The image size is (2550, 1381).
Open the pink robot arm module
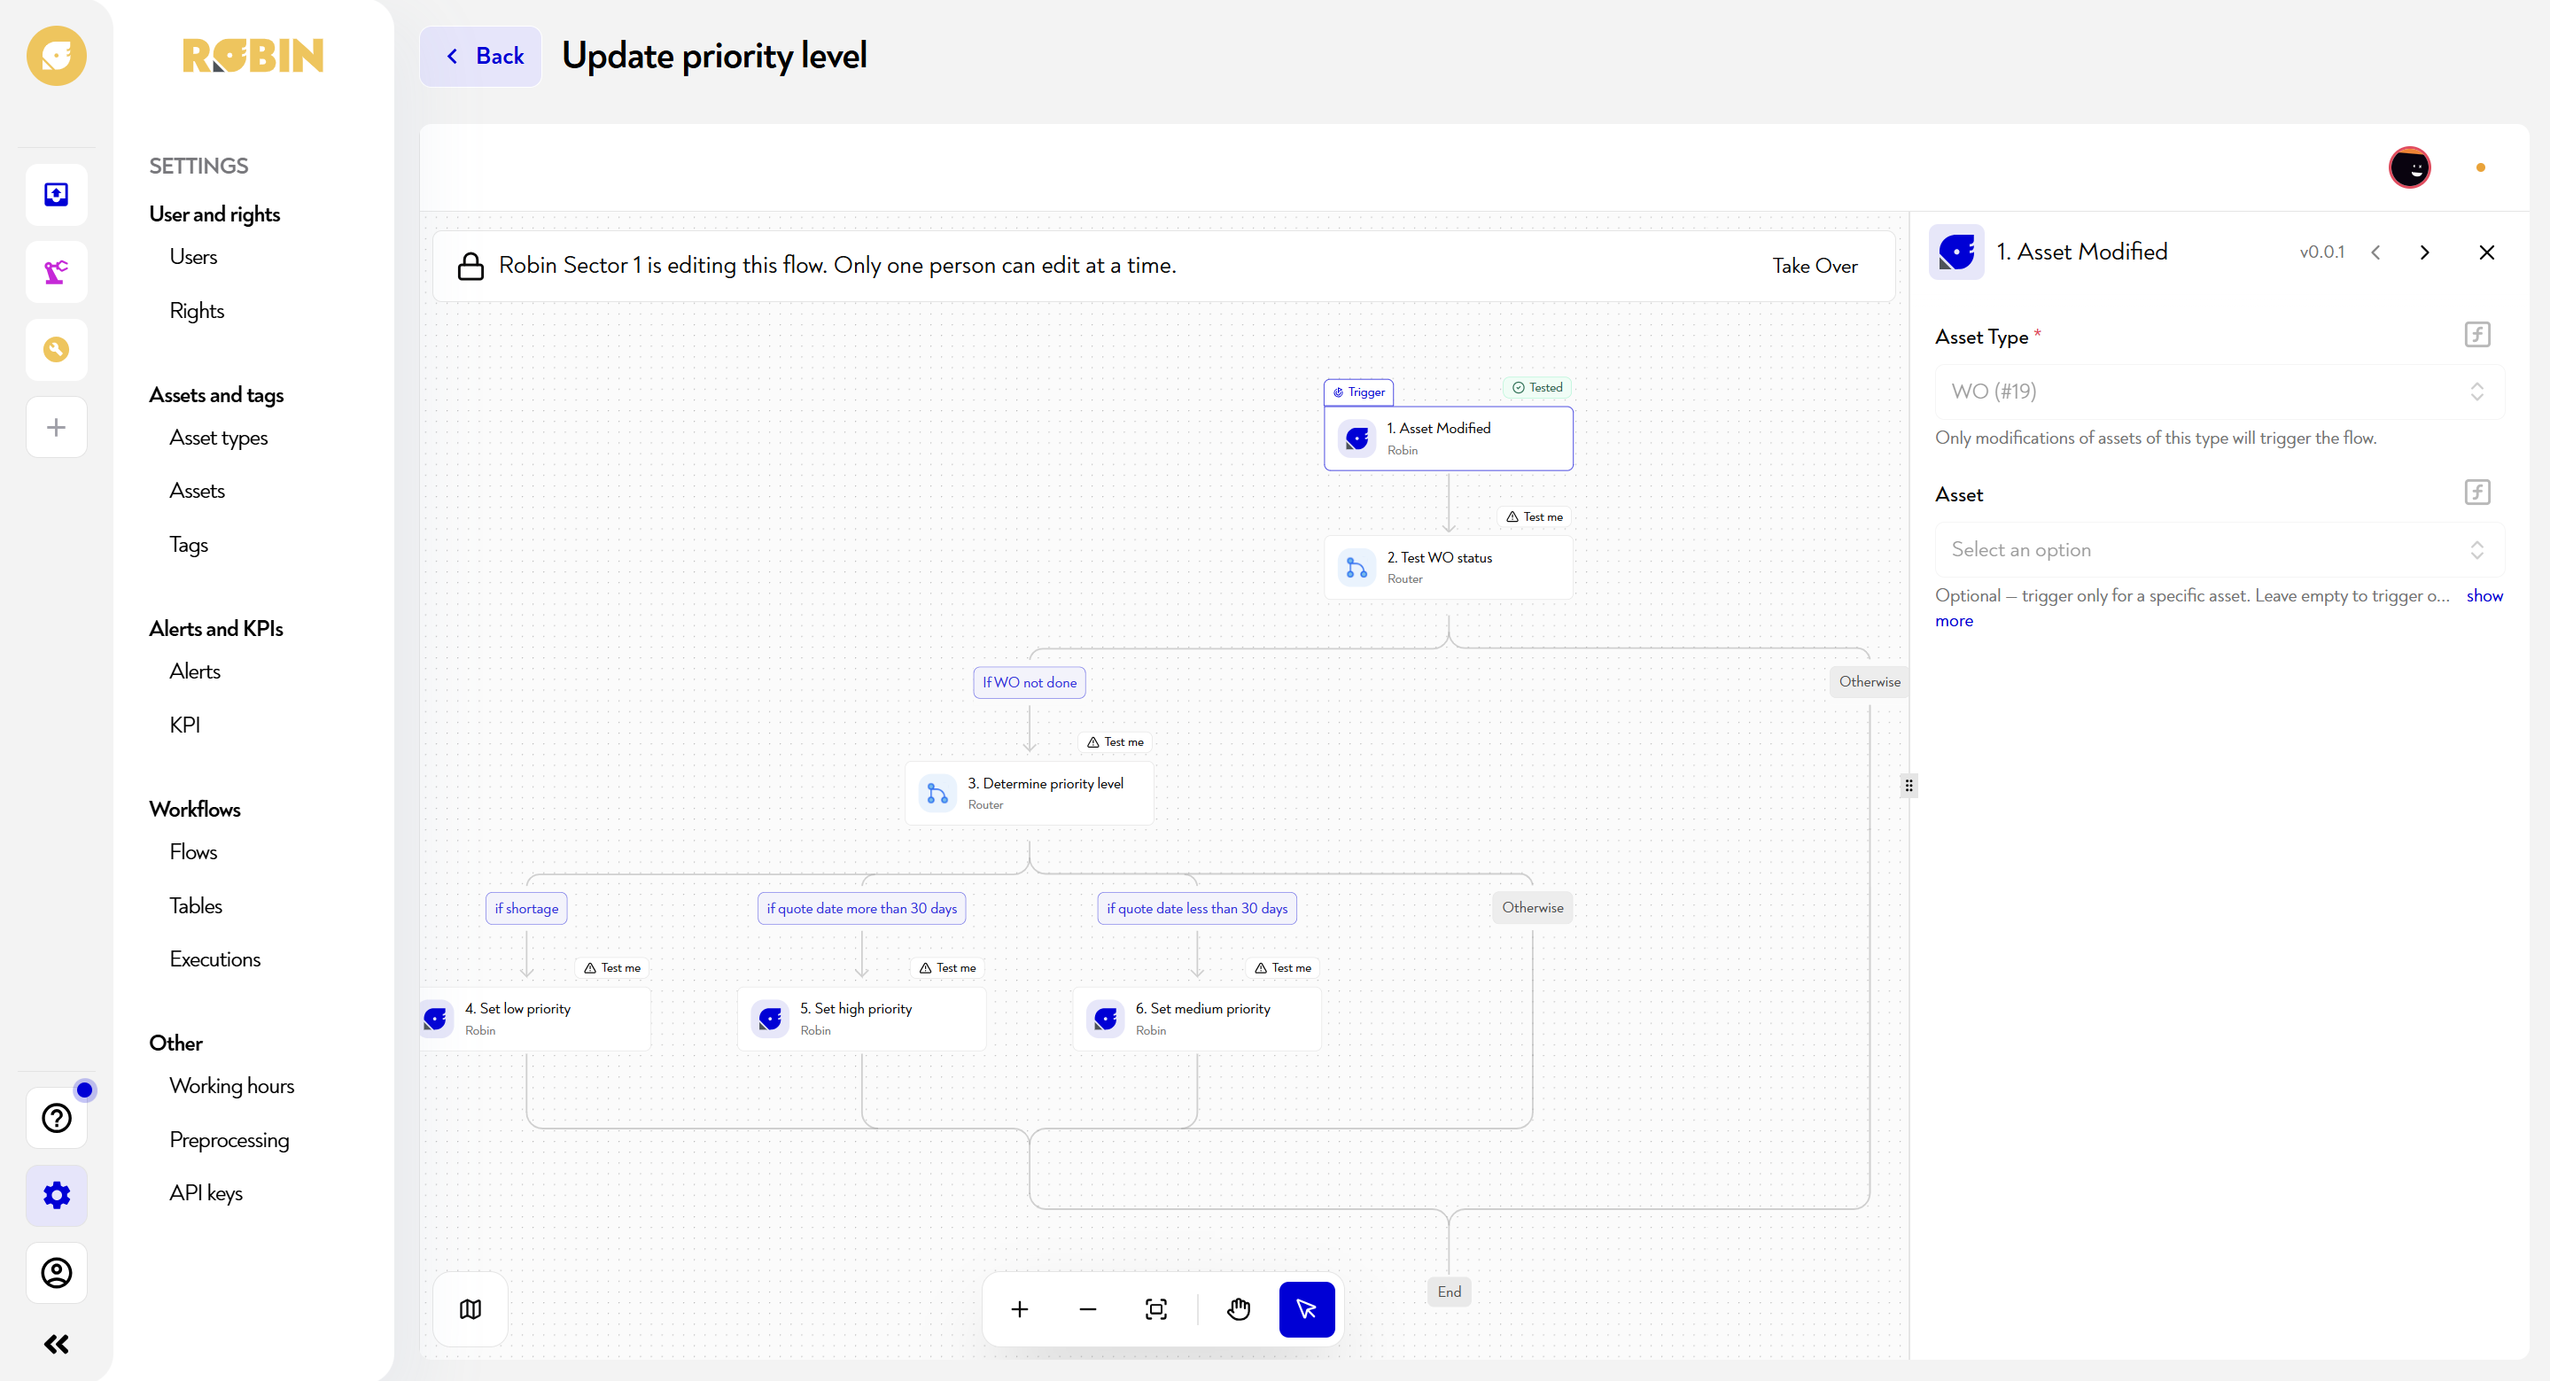(57, 271)
